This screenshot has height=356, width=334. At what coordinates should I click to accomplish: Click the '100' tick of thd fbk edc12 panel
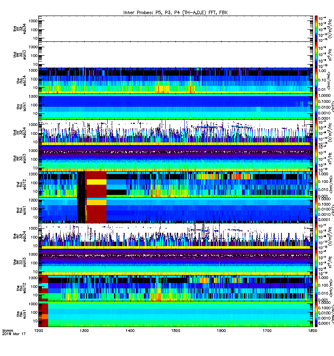tap(34, 183)
